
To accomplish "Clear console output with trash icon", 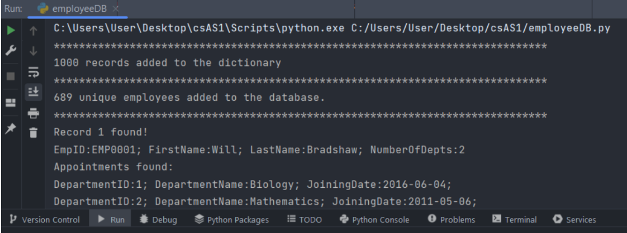I will click(x=32, y=133).
